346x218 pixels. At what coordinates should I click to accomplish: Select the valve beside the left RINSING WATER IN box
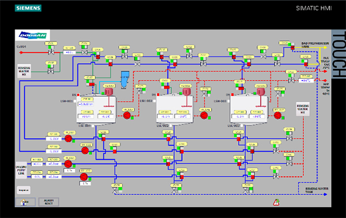(x=51, y=71)
